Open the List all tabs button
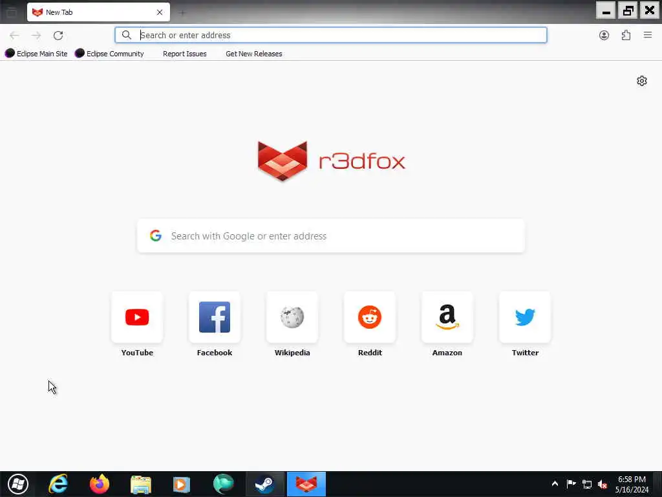Viewport: 662px width, 497px height. [12, 12]
